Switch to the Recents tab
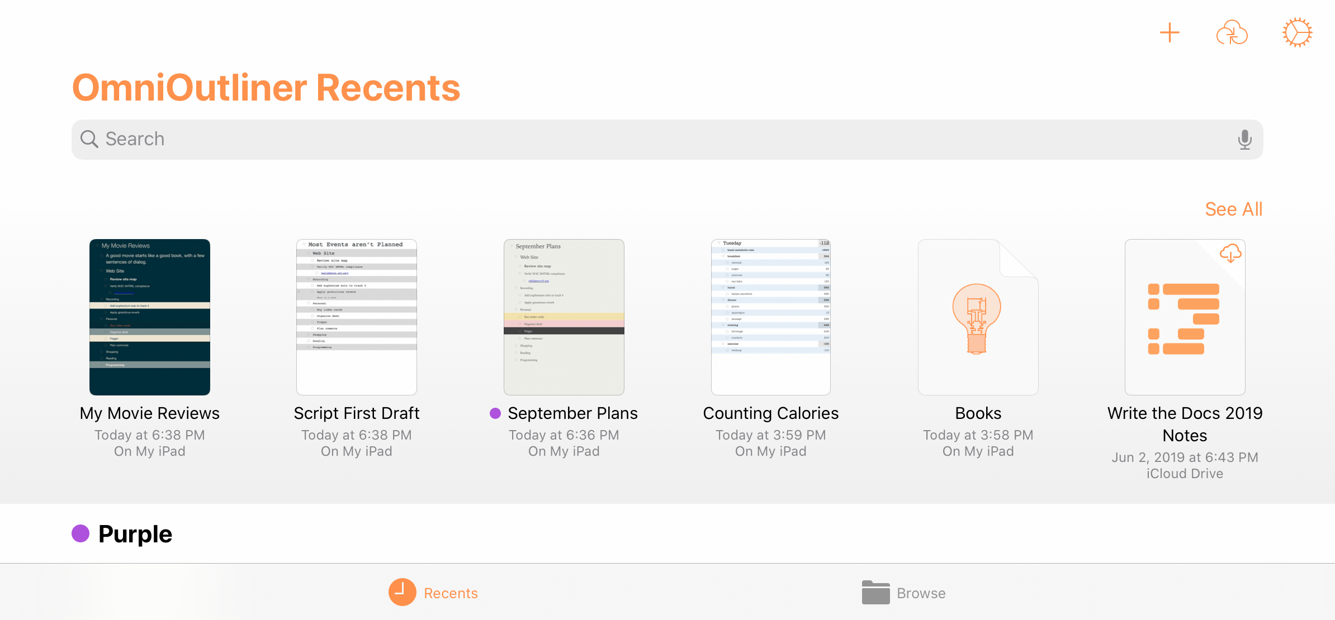Image resolution: width=1335 pixels, height=620 pixels. coord(433,592)
